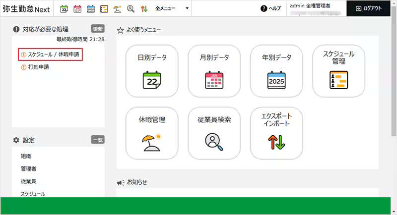Open the 日別データ tile
Viewport: 397px width, 215px height.
(151, 71)
